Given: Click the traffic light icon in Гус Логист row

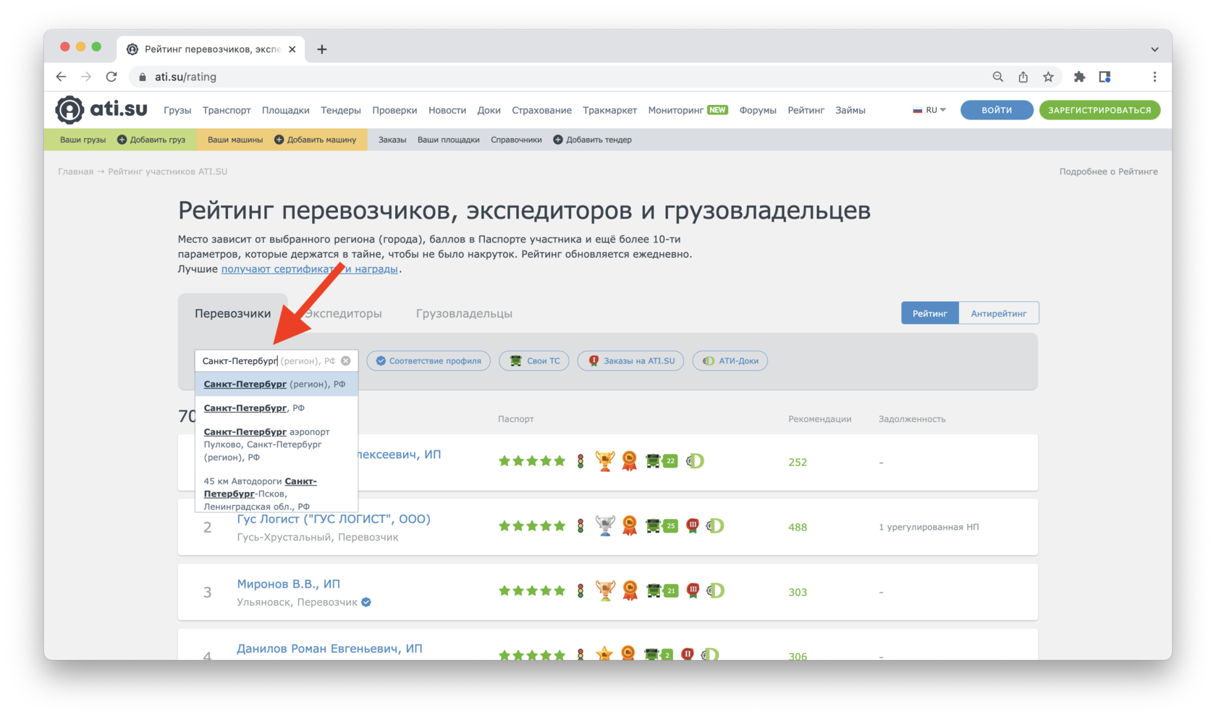Looking at the screenshot, I should (580, 526).
